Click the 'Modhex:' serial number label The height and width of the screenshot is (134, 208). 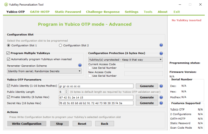175,97
